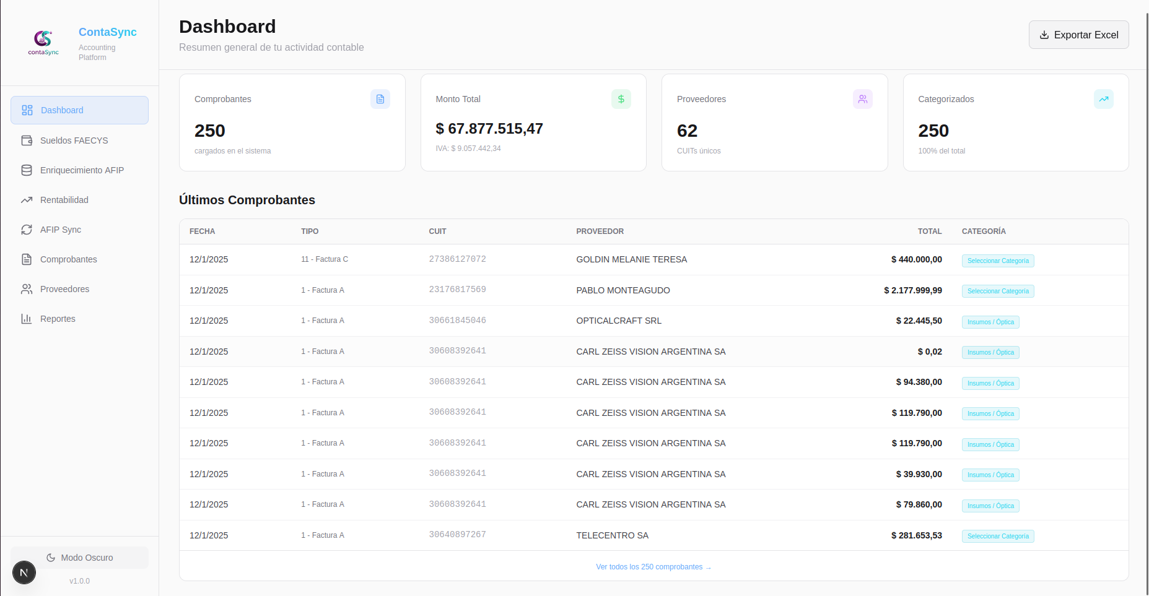
Task: Navigate to Comprobantes in the sidebar
Action: pyautogui.click(x=68, y=259)
